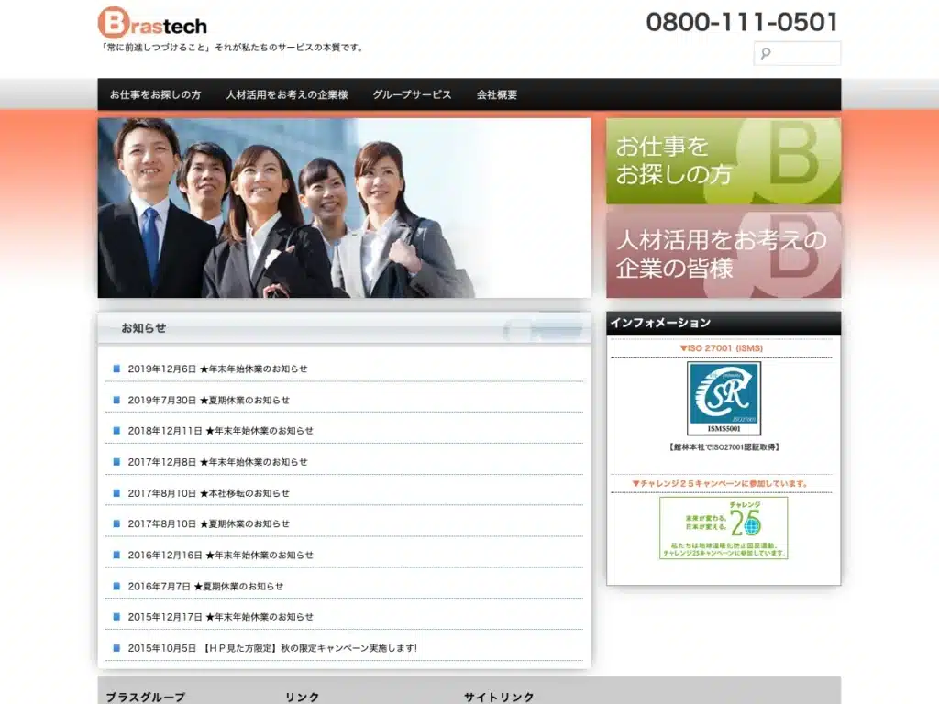
Task: Click the search magnifier icon
Action: pyautogui.click(x=766, y=53)
